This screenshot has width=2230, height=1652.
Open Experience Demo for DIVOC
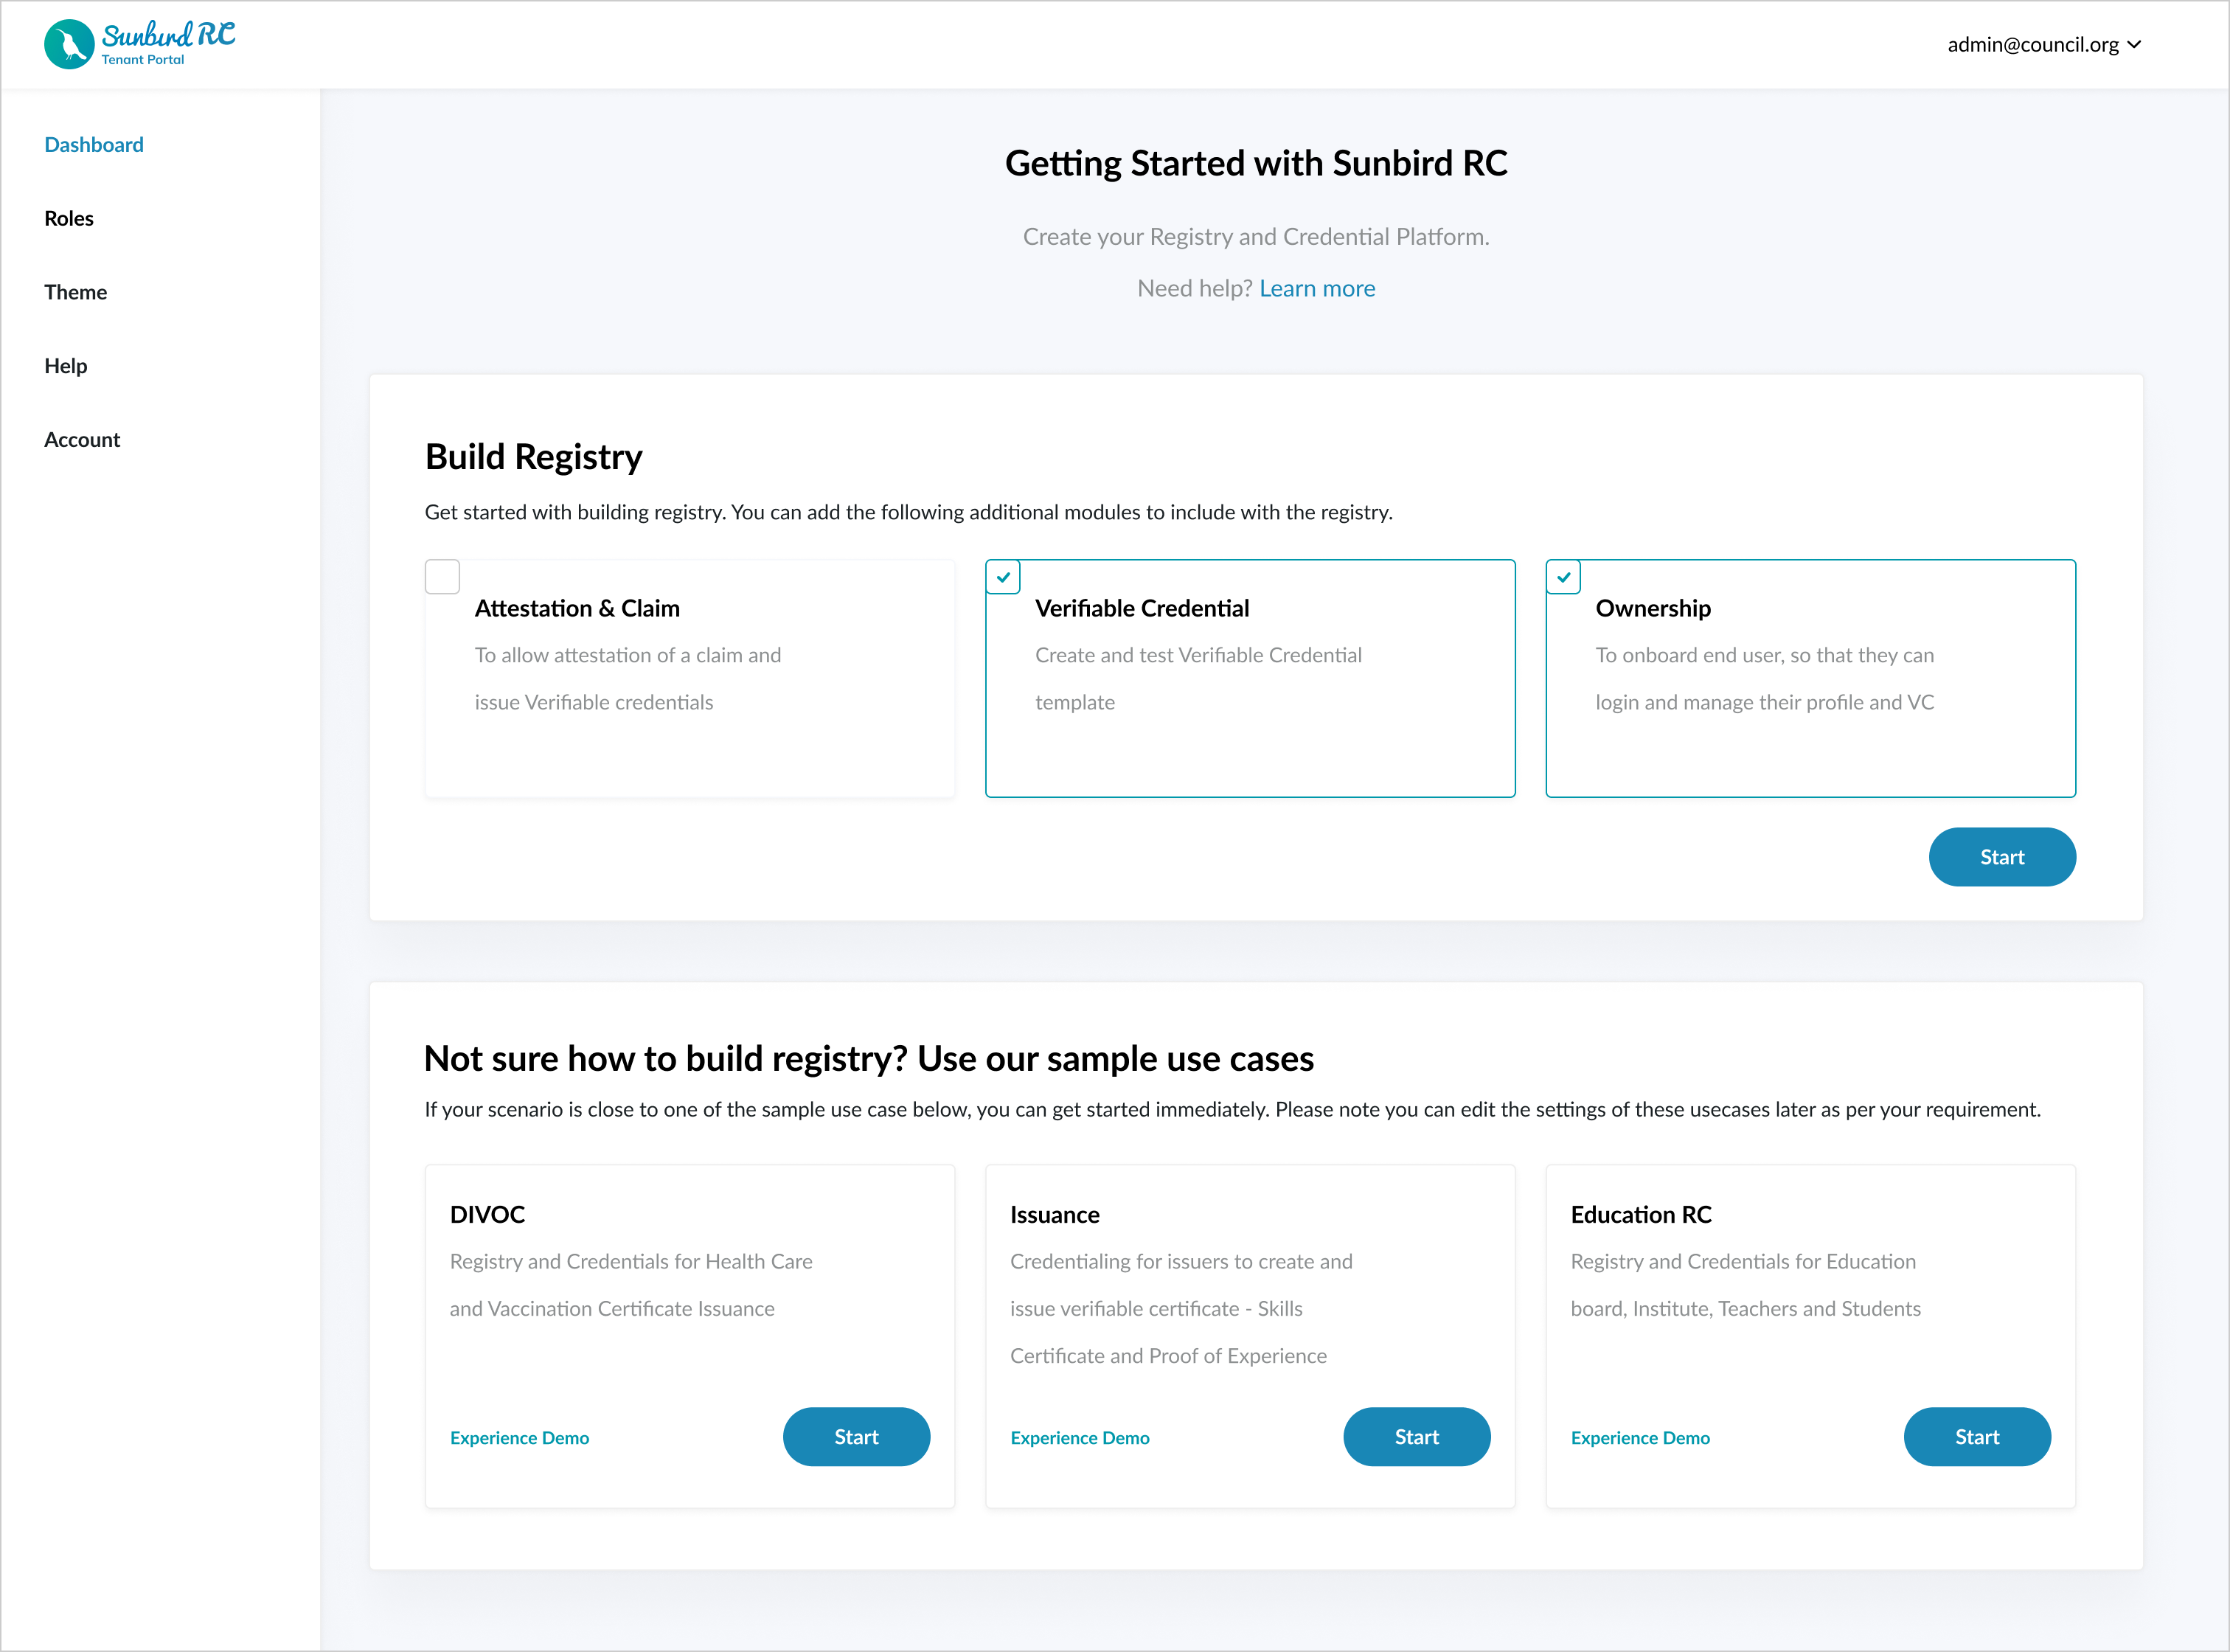519,1438
